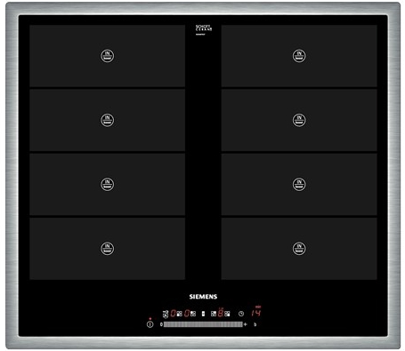Tap the top-right induction zone marker

point(299,56)
